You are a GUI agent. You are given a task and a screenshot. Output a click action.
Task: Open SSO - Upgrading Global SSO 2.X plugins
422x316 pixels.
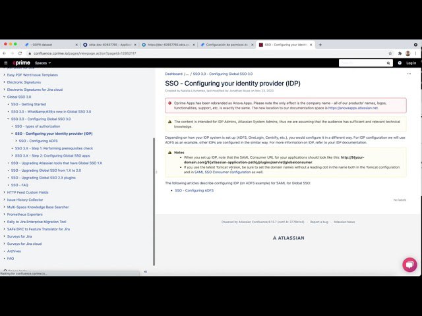(x=44, y=178)
